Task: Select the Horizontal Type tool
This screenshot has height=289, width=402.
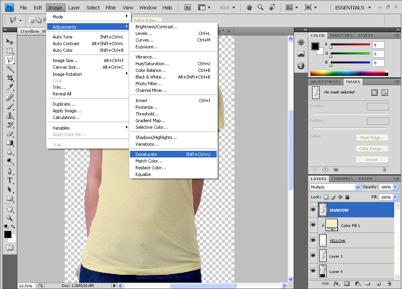Action: coord(10,180)
